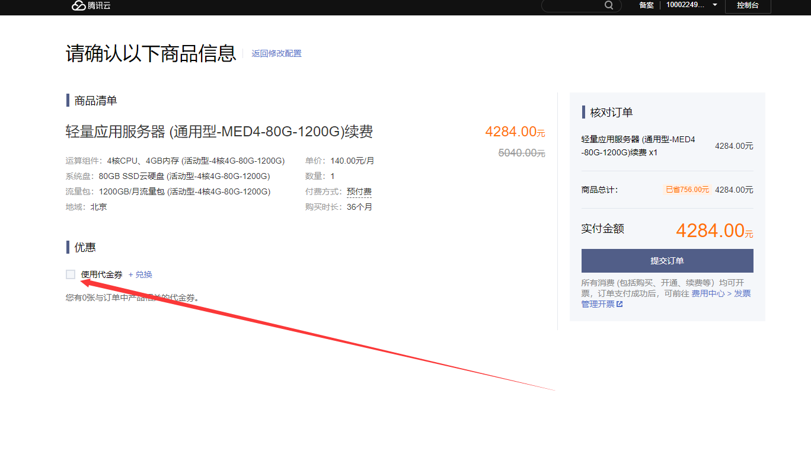Open the 备案 link in header
811x454 pixels.
point(646,5)
